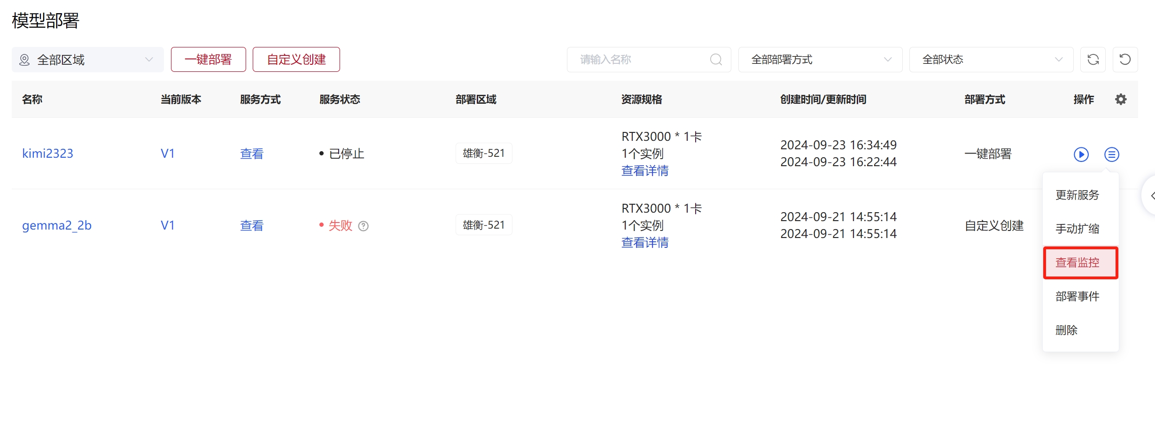Focus the 请输入名称 search field
This screenshot has height=438, width=1155.
pyautogui.click(x=641, y=60)
